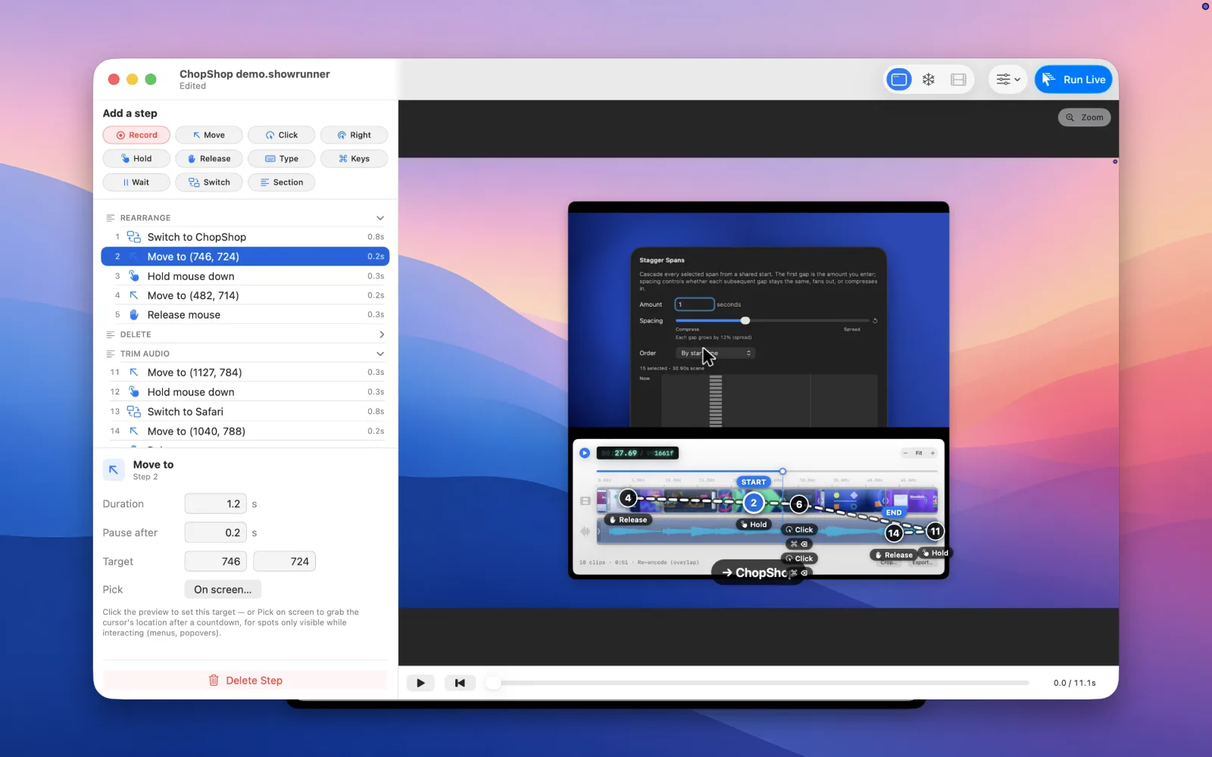Click the TRIM AUDIO section header label

coord(145,354)
